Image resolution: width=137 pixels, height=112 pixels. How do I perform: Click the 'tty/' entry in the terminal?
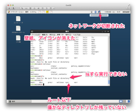click(x=93, y=54)
